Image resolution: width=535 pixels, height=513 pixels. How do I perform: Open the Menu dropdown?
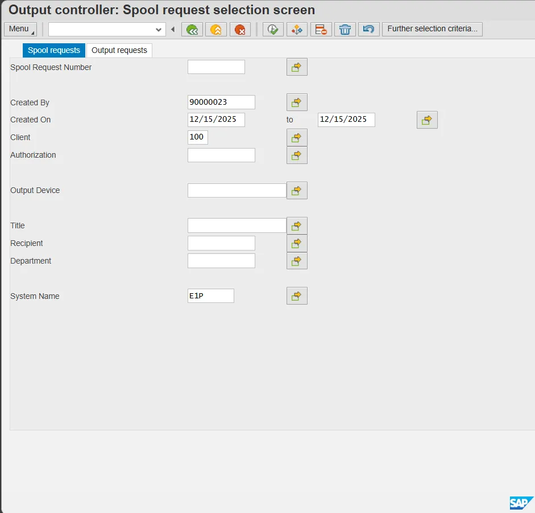point(20,29)
